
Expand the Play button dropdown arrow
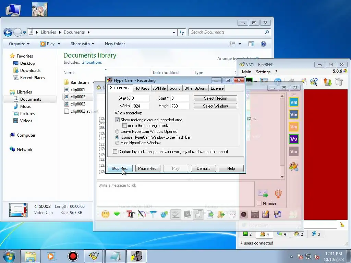(x=59, y=44)
